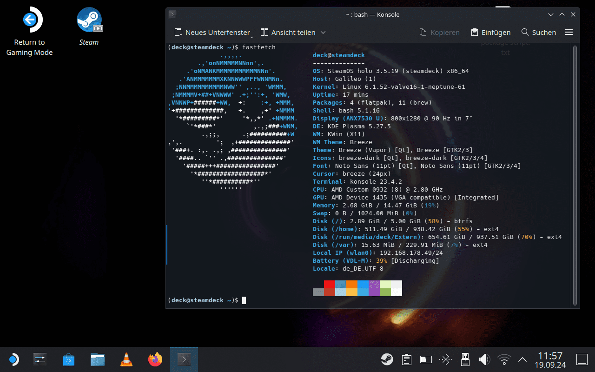Image resolution: width=595 pixels, height=372 pixels.
Task: Launch Discover store from the taskbar
Action: (x=68, y=359)
